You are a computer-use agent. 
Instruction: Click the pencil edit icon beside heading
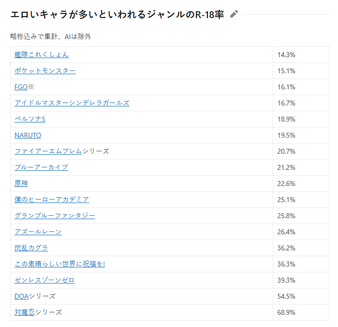click(x=234, y=14)
